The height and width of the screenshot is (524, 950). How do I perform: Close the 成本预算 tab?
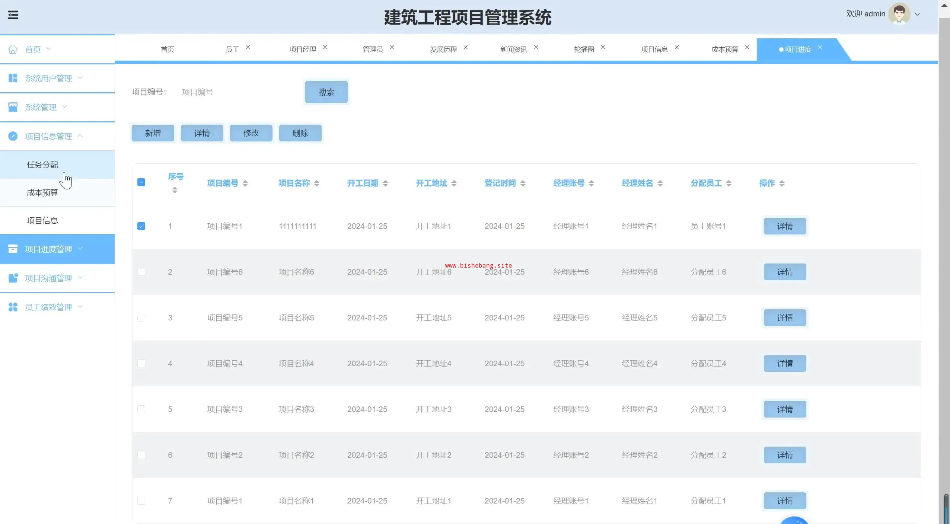coord(747,48)
